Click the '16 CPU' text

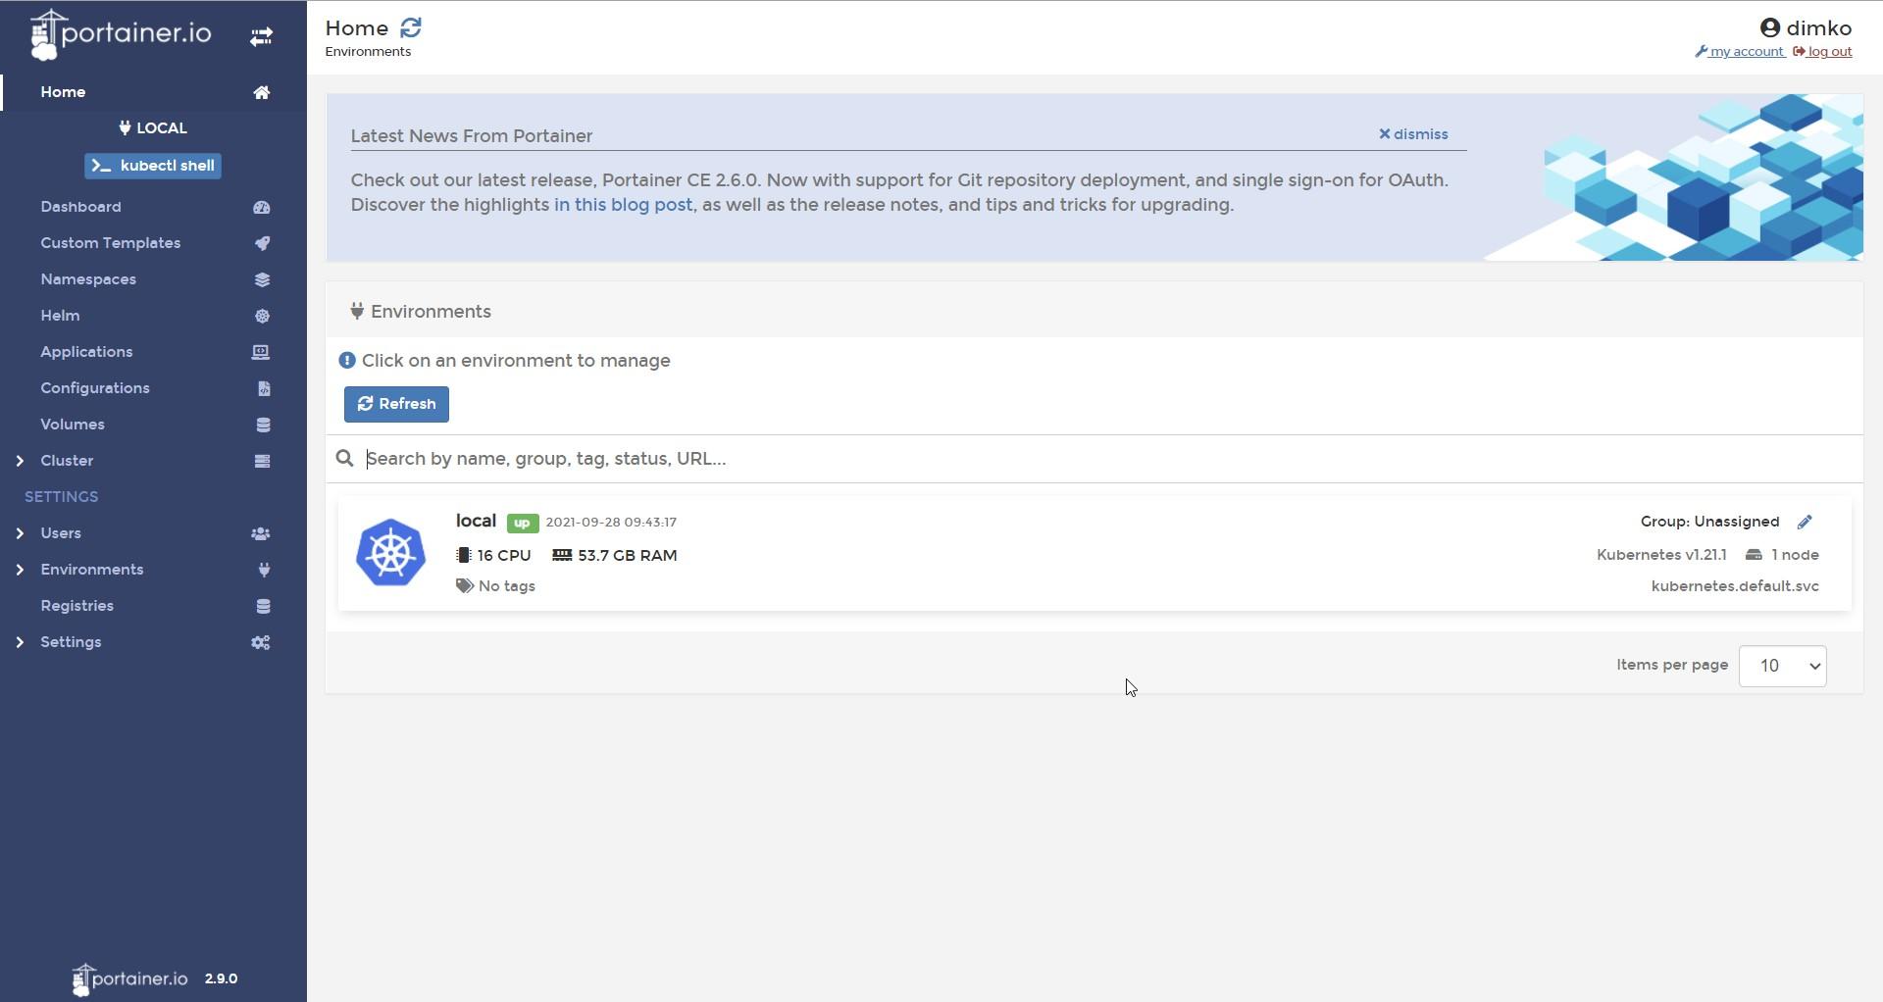(x=504, y=556)
